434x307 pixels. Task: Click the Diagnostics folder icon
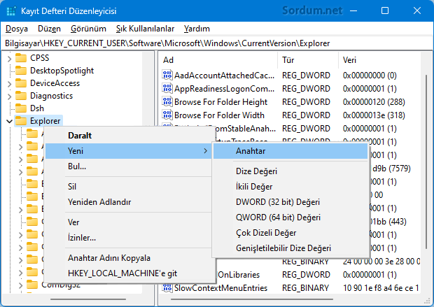click(21, 96)
